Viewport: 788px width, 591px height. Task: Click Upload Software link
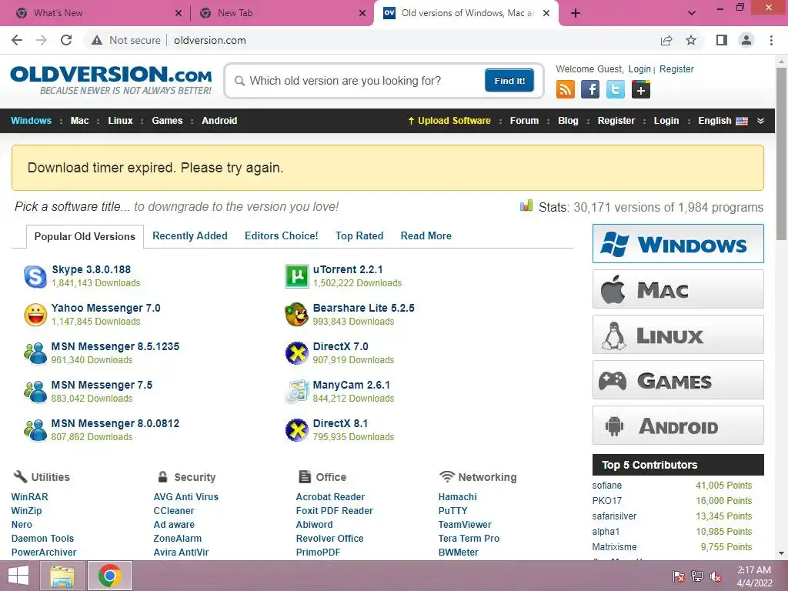click(449, 121)
